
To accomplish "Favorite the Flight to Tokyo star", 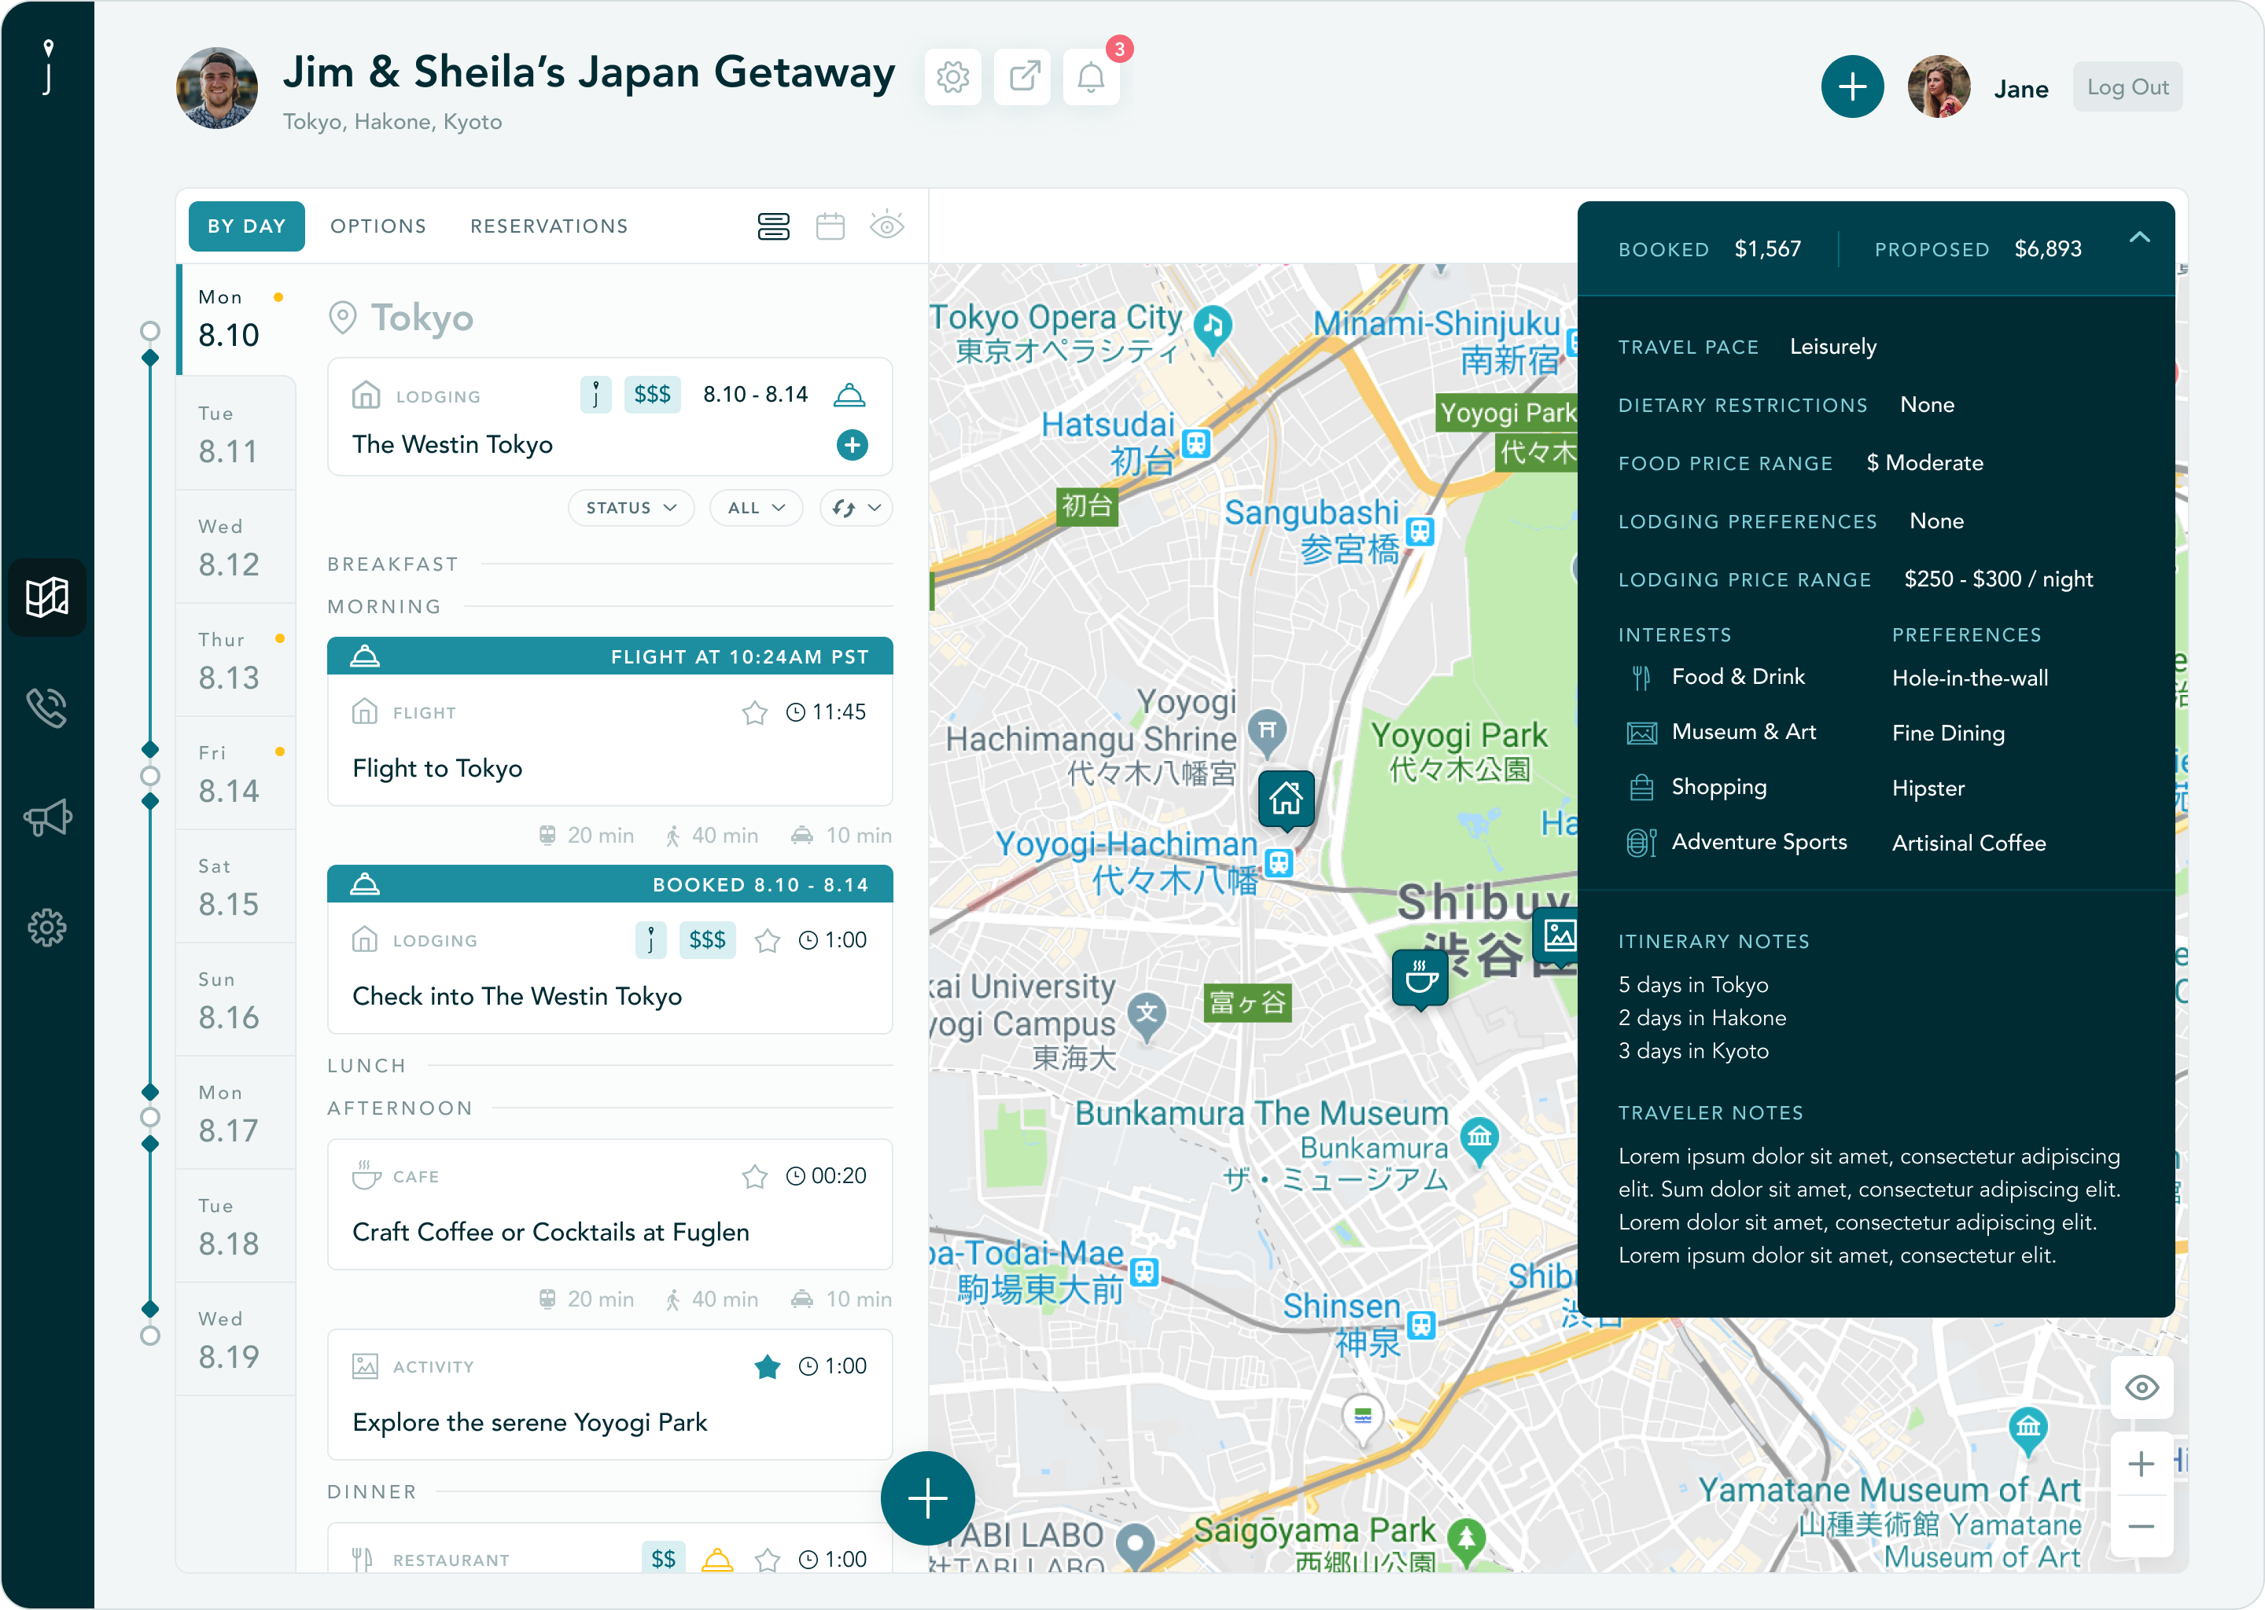I will (755, 713).
